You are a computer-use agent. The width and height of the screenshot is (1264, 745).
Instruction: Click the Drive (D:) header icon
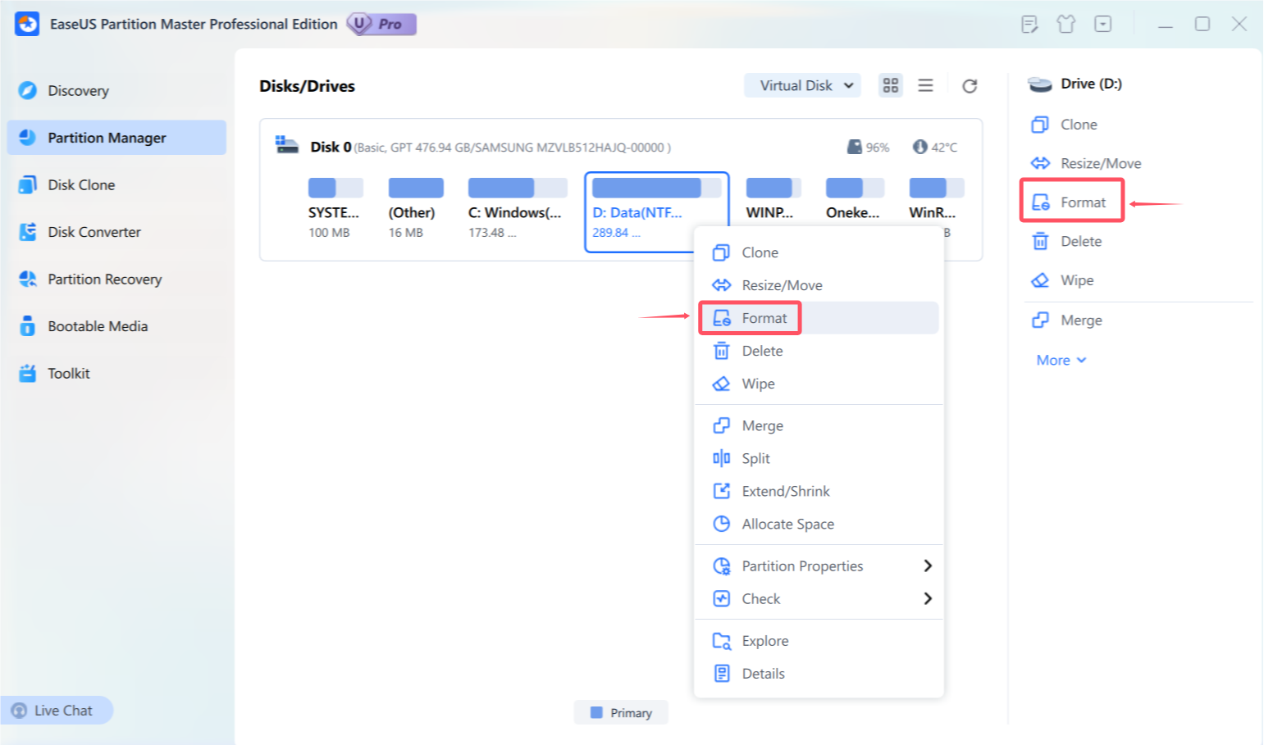pos(1040,84)
